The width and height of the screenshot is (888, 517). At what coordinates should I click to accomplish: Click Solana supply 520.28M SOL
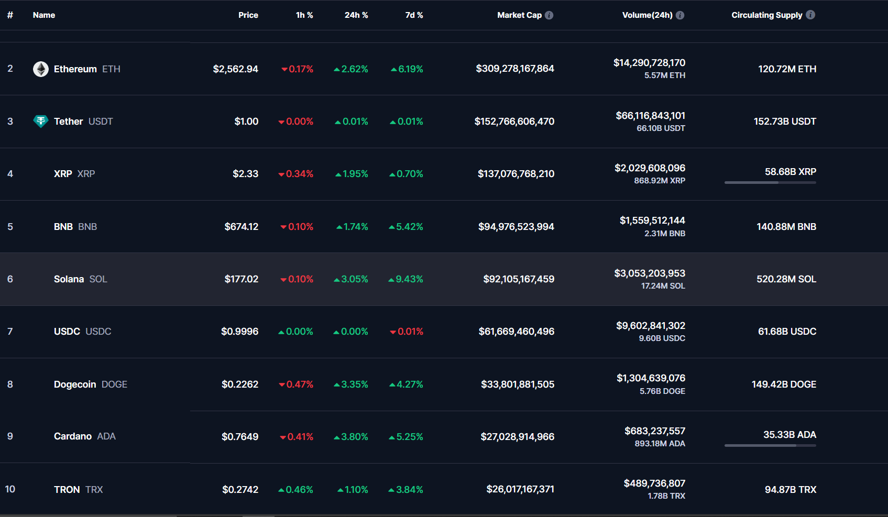coord(786,279)
